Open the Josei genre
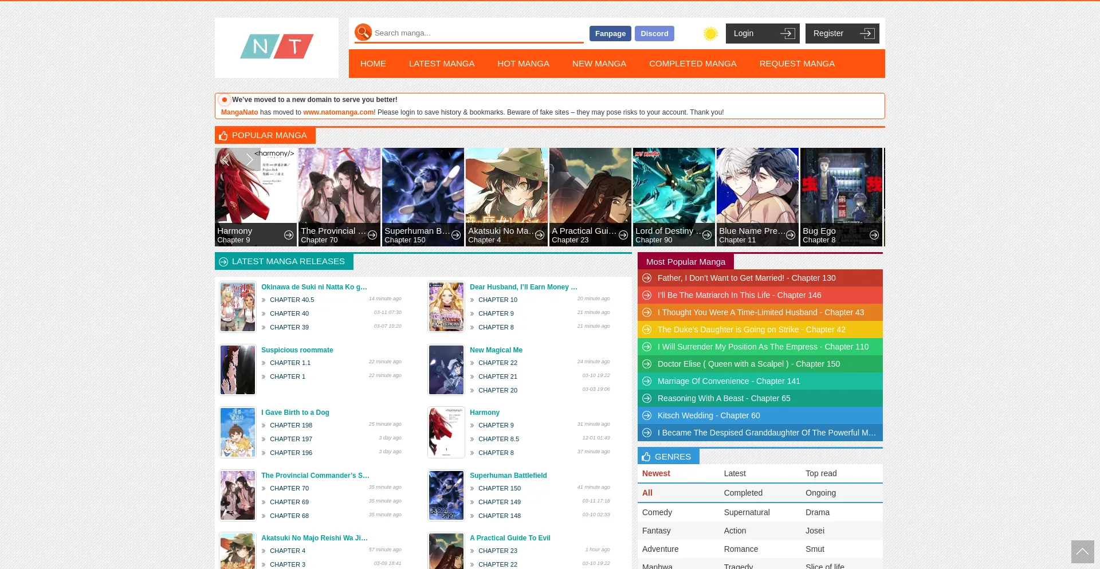Viewport: 1100px width, 569px height. pyautogui.click(x=815, y=531)
